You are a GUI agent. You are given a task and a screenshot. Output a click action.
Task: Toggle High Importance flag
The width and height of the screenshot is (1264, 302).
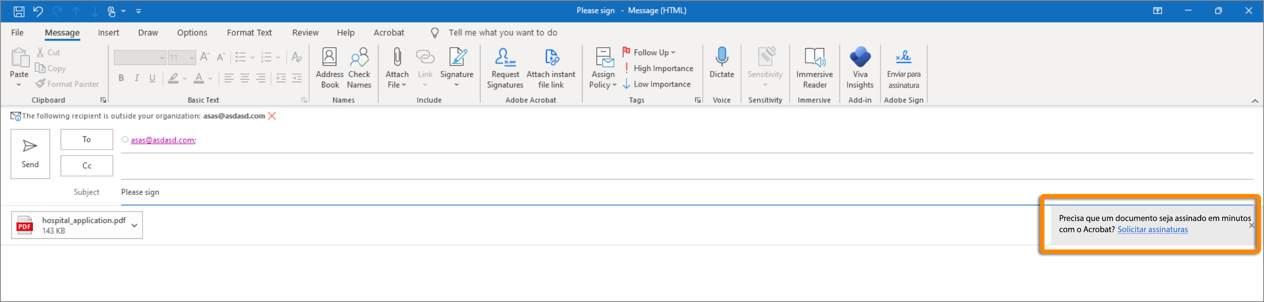pos(658,68)
